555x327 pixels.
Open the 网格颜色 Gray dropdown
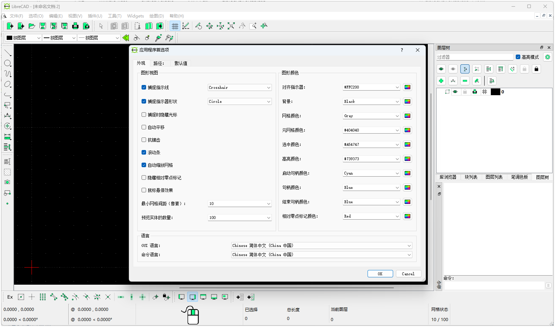pyautogui.click(x=371, y=116)
